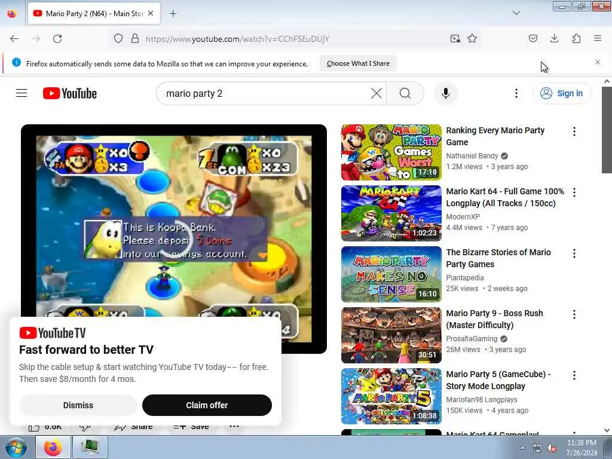Open the Nathaniel Bandy channel name
The image size is (612, 459).
tap(472, 156)
